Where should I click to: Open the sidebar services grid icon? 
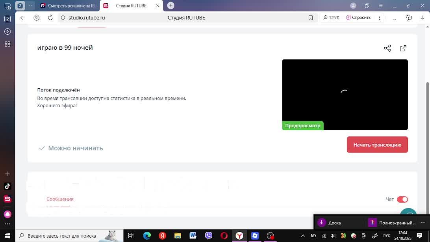click(7, 44)
